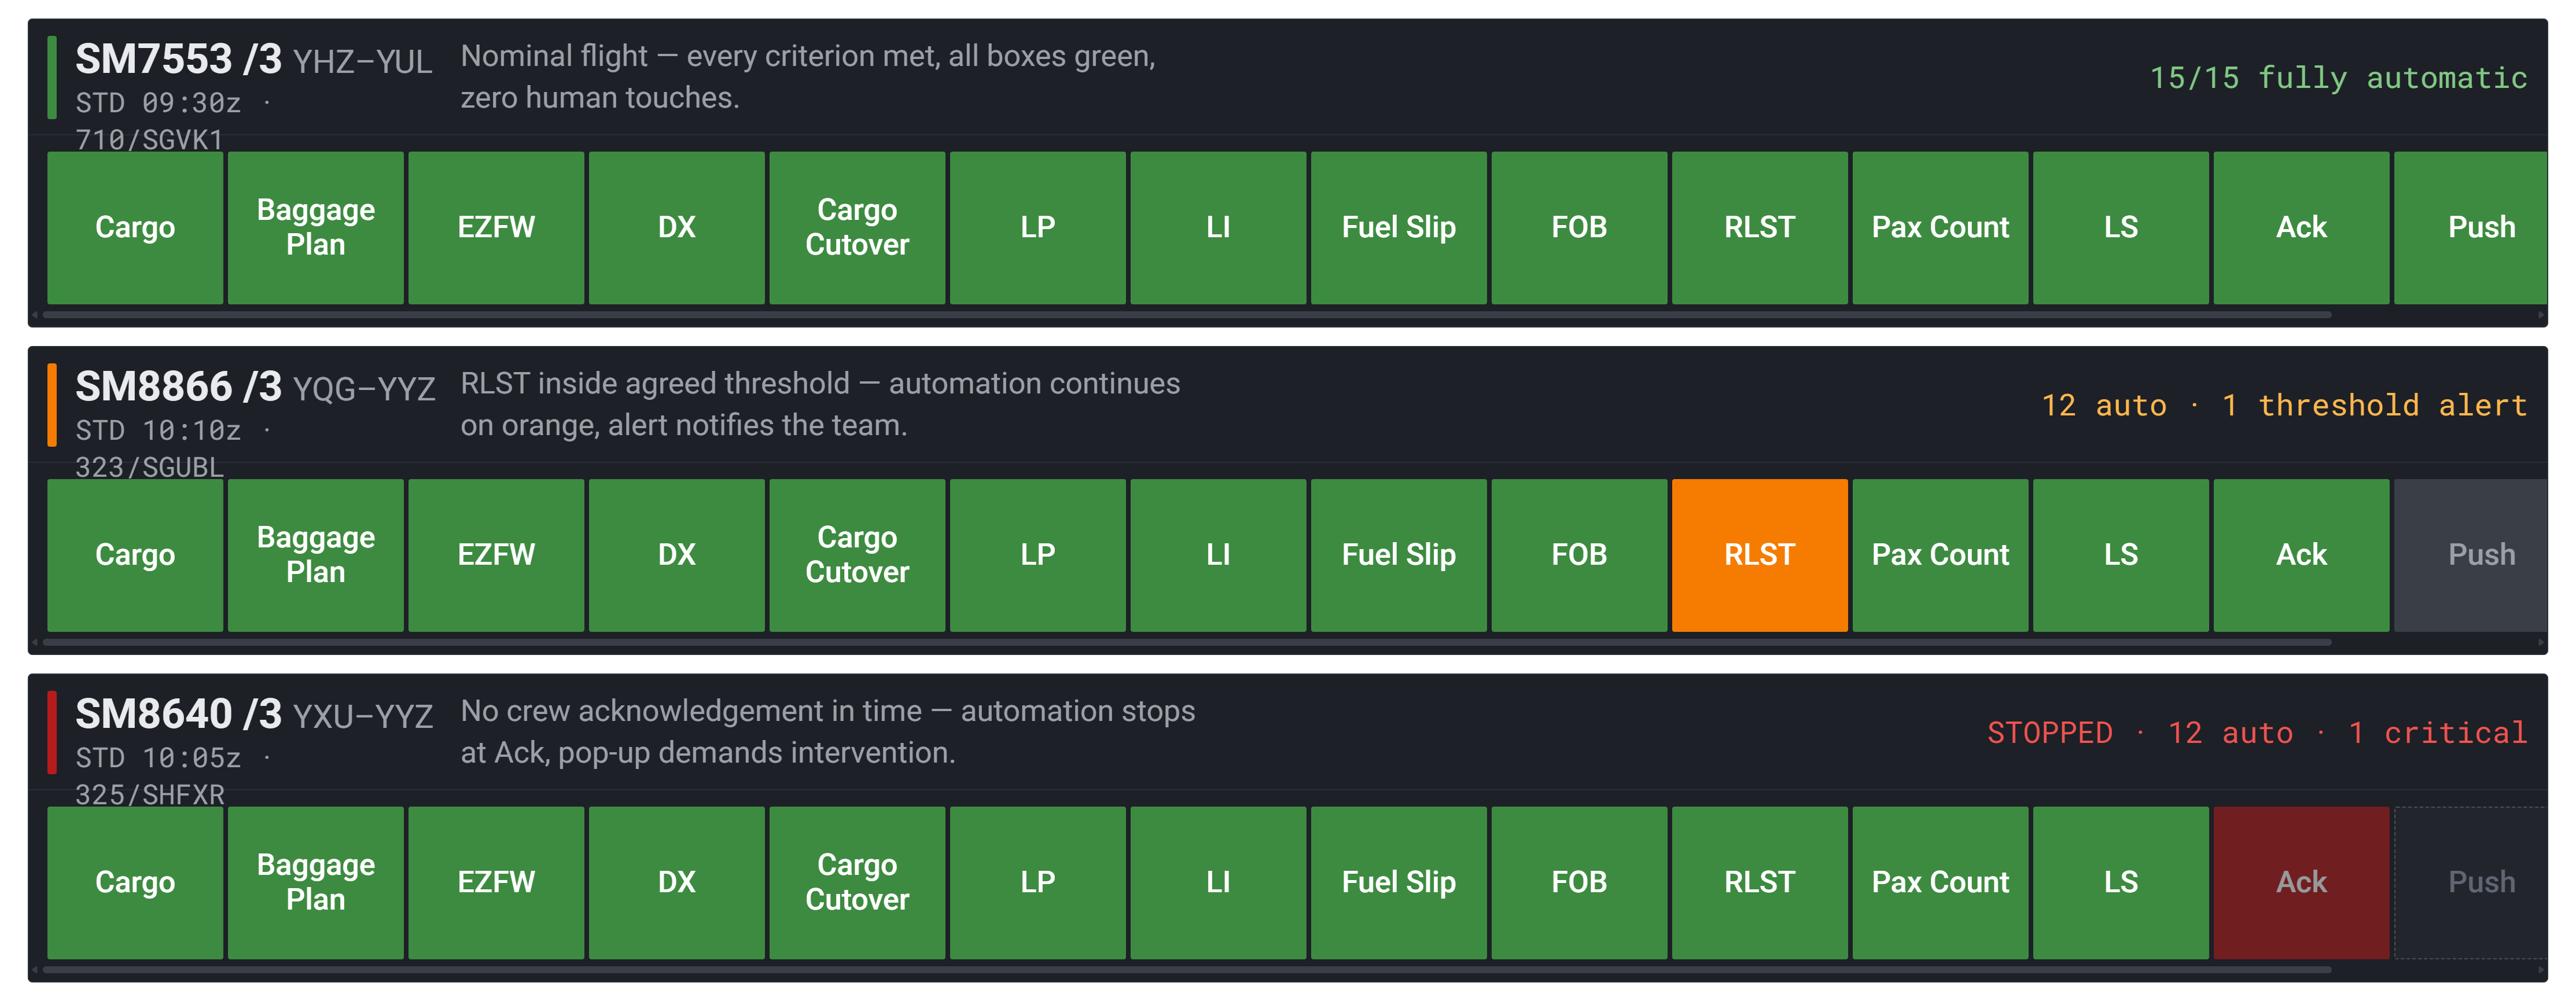Open the SM8640 /3 flight heading
Screen dimensions: 2576x1001
tap(179, 714)
